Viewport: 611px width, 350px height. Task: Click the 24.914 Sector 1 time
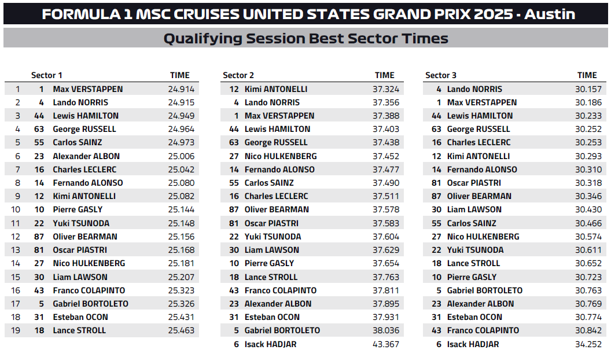click(183, 89)
